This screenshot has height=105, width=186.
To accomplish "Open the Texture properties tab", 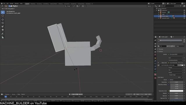I will click(x=155, y=78).
